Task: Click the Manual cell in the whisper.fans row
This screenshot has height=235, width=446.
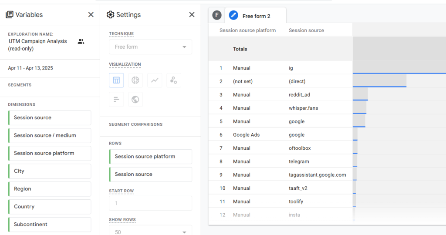Action: [x=241, y=108]
